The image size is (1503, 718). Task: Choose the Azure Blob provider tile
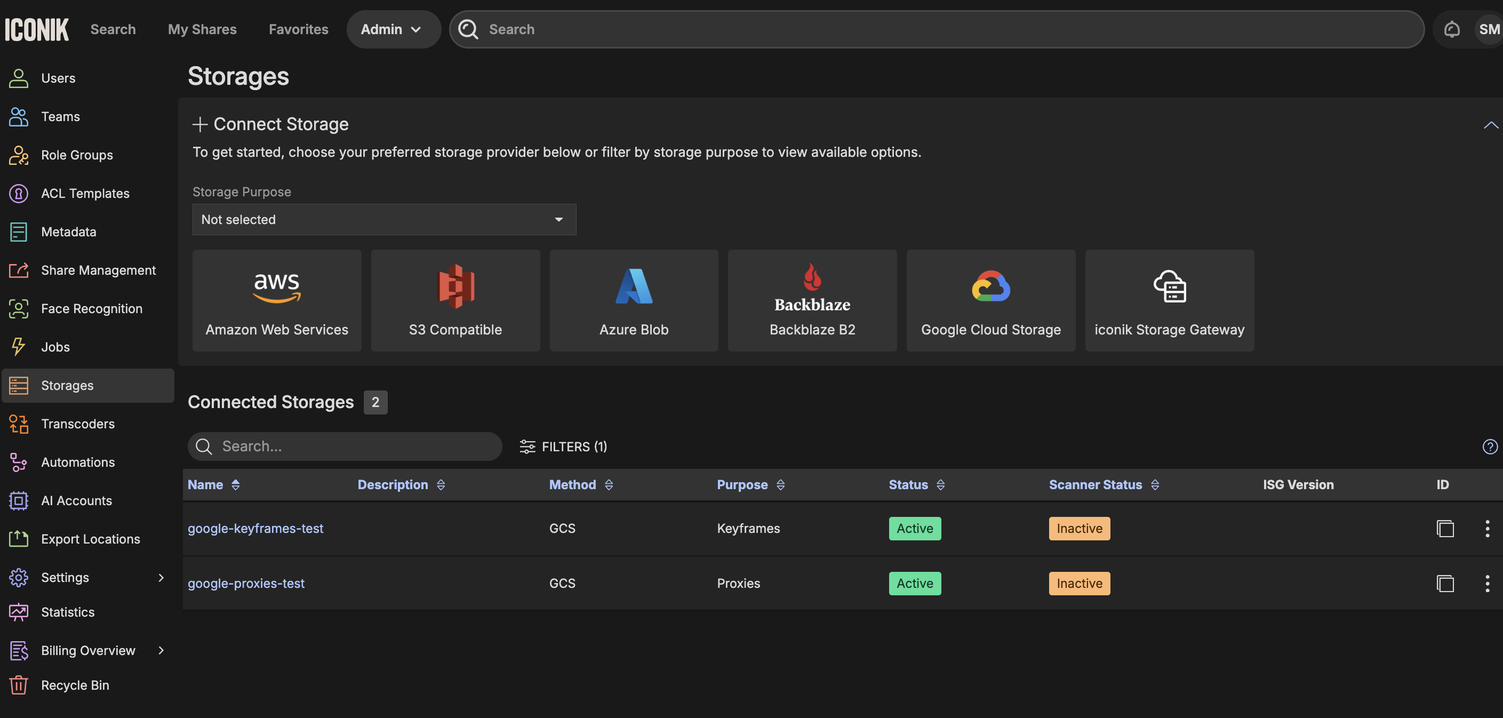pyautogui.click(x=634, y=301)
